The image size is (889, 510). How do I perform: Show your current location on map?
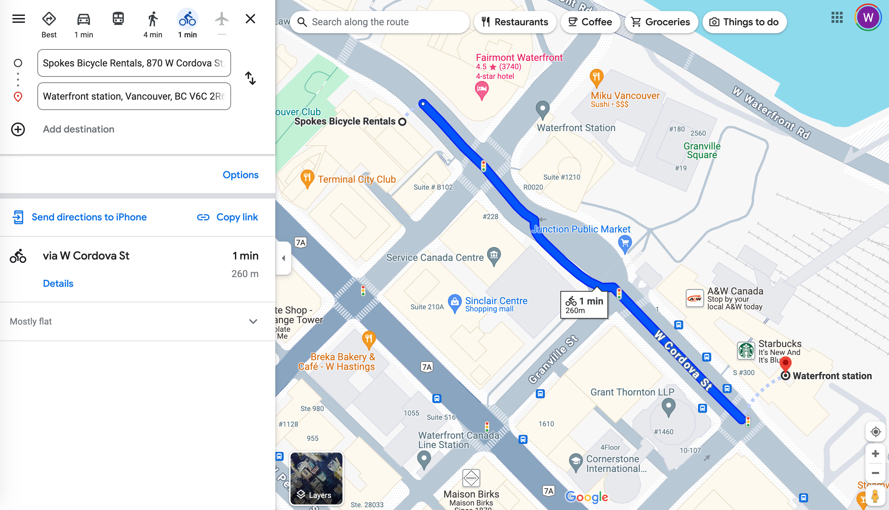[876, 432]
